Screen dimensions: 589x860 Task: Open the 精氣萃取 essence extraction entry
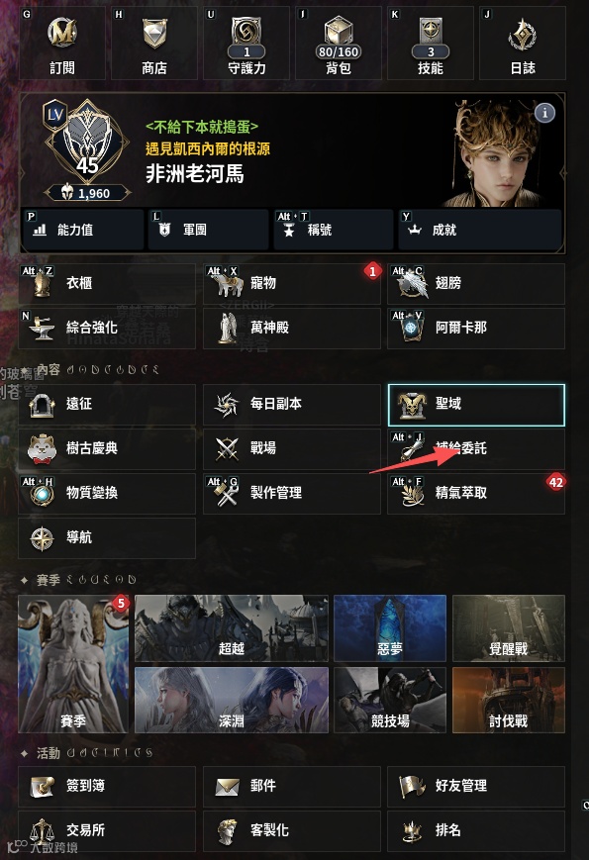(476, 493)
